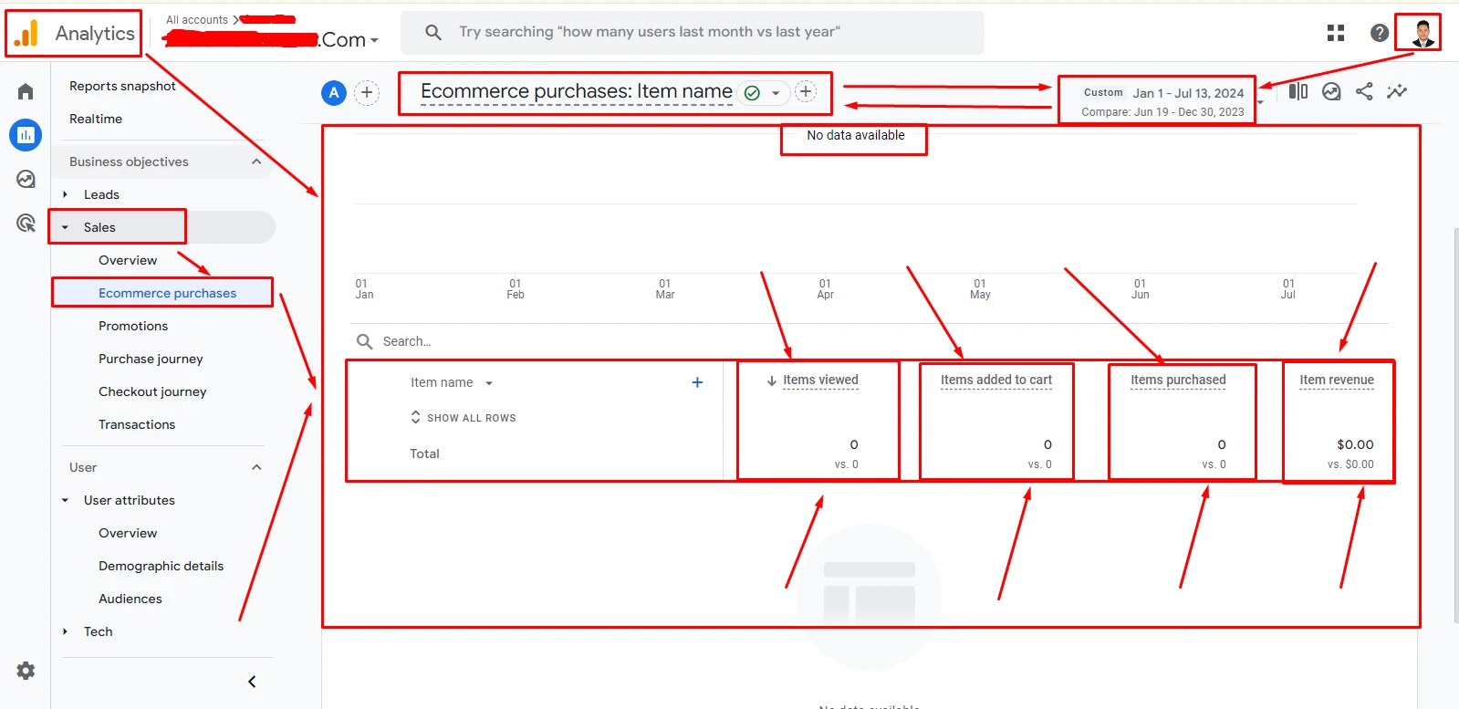
Task: Click SHOW ALL ROWS
Action: coord(464,418)
